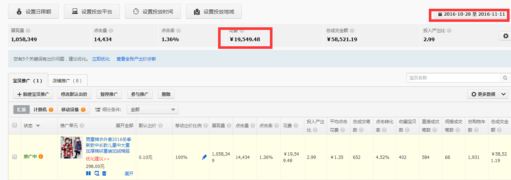The image size is (511, 180).
Task: Click the red 优化建议>> link
Action: point(98,159)
